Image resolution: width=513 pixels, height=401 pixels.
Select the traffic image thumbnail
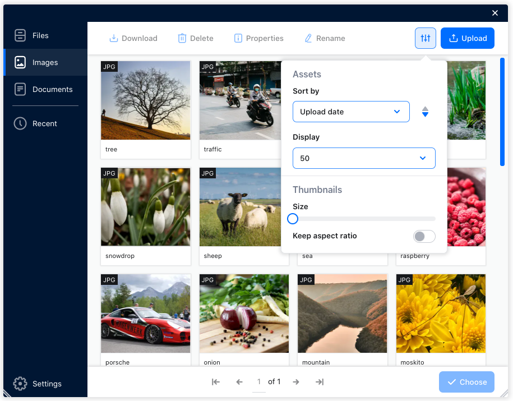(x=240, y=100)
